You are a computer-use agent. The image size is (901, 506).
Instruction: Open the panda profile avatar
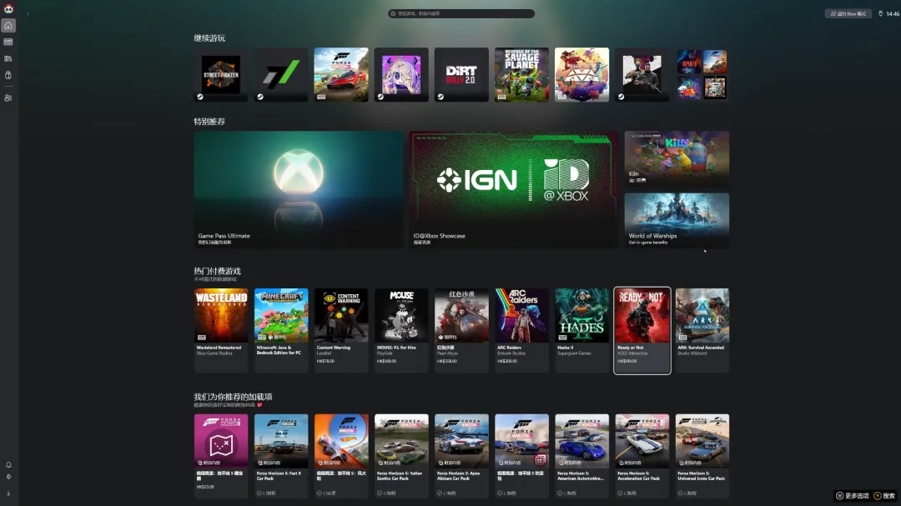coord(8,8)
